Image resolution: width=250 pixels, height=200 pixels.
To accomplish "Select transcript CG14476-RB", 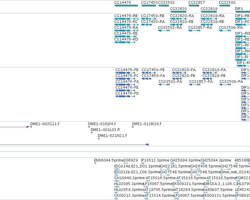I will coord(126,19).
